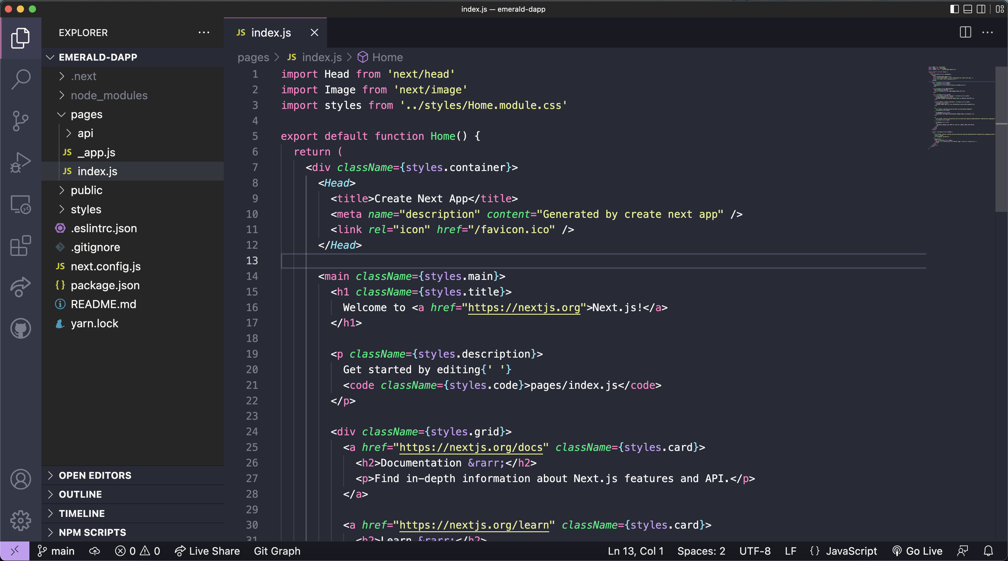This screenshot has height=561, width=1008.
Task: Click the main branch indicator in status bar
Action: 55,551
